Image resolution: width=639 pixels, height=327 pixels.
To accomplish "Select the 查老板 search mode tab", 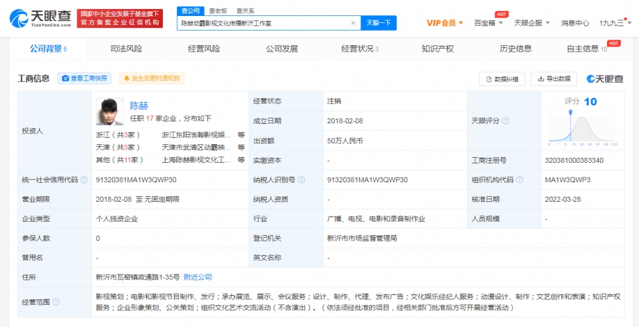I will [218, 11].
